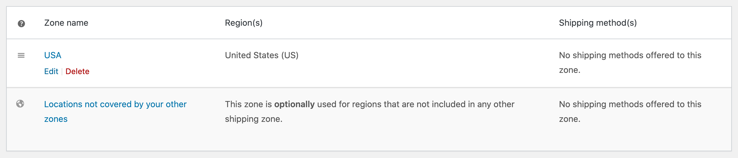
Task: Click 'zone.' ending the USA row shipping message
Action: pos(569,70)
